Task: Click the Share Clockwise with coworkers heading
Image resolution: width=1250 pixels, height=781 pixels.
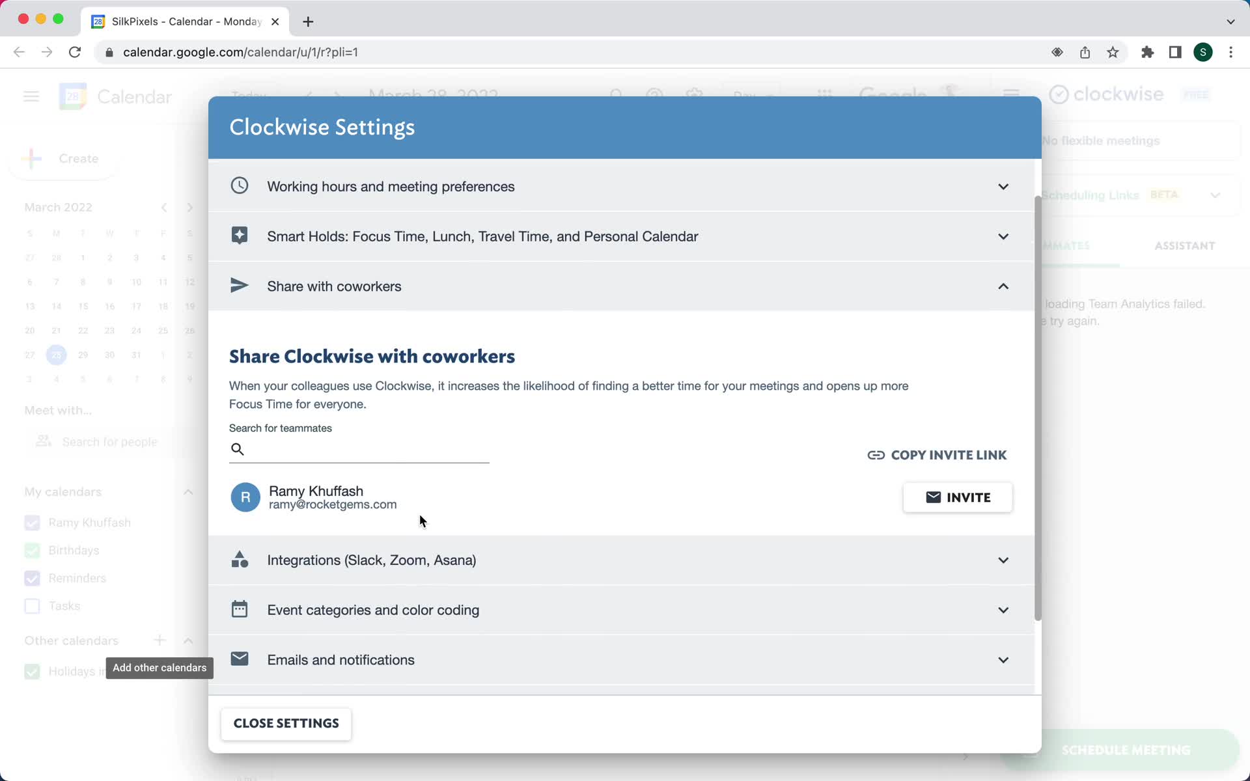Action: (x=372, y=356)
